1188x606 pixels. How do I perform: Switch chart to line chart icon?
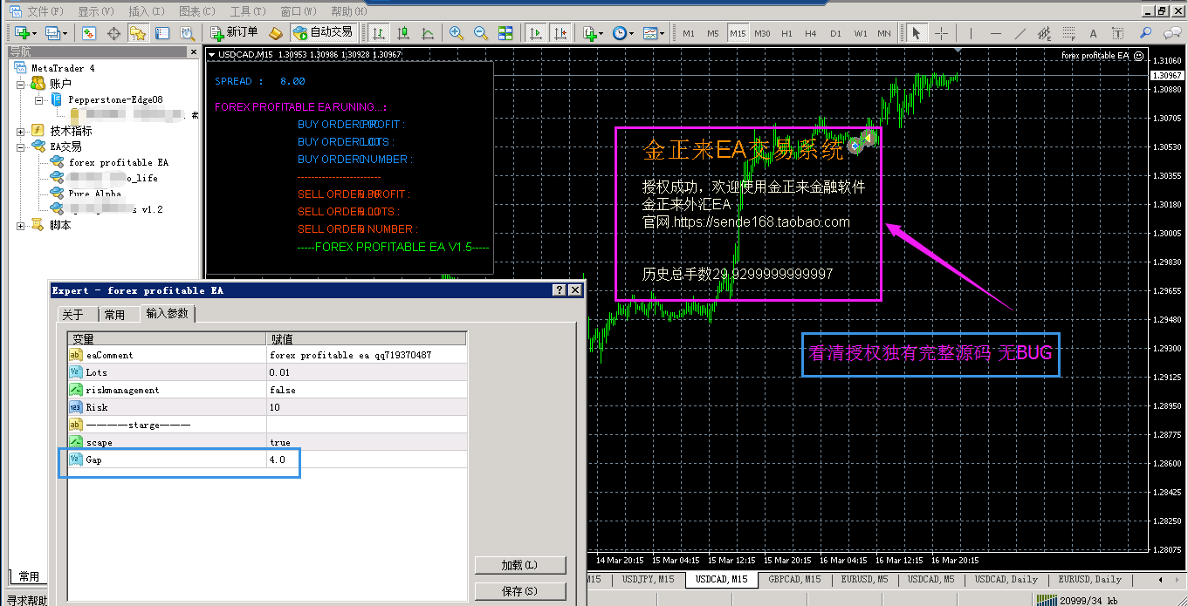(428, 33)
